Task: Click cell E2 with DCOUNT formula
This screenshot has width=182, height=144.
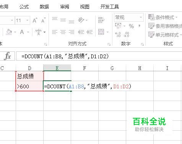Action: [57, 86]
